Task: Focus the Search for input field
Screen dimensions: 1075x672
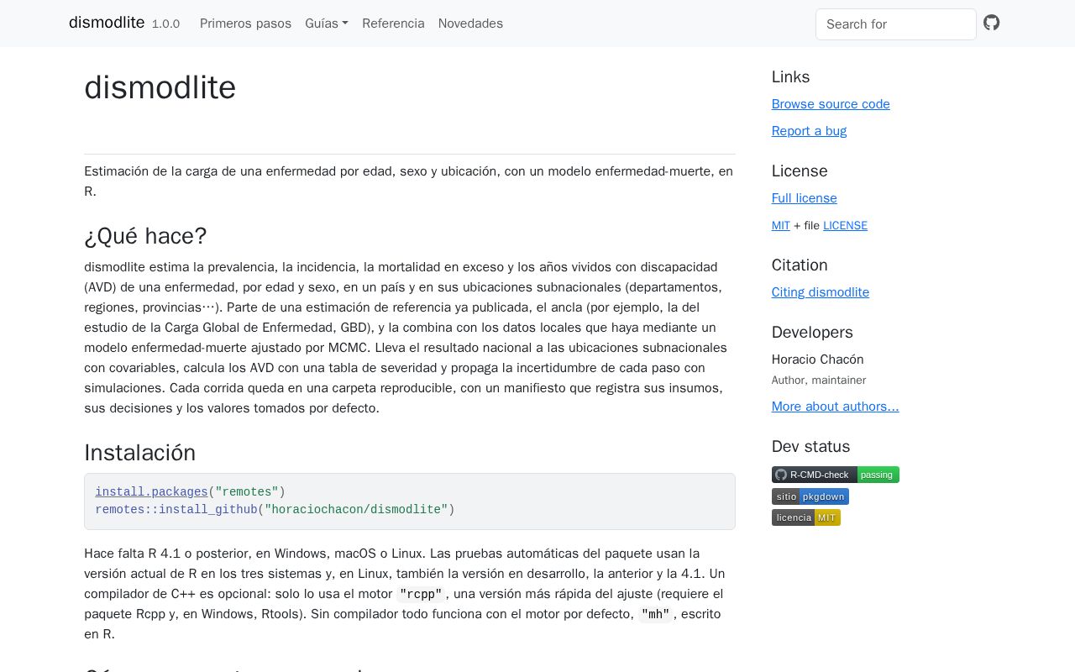Action: tap(895, 24)
